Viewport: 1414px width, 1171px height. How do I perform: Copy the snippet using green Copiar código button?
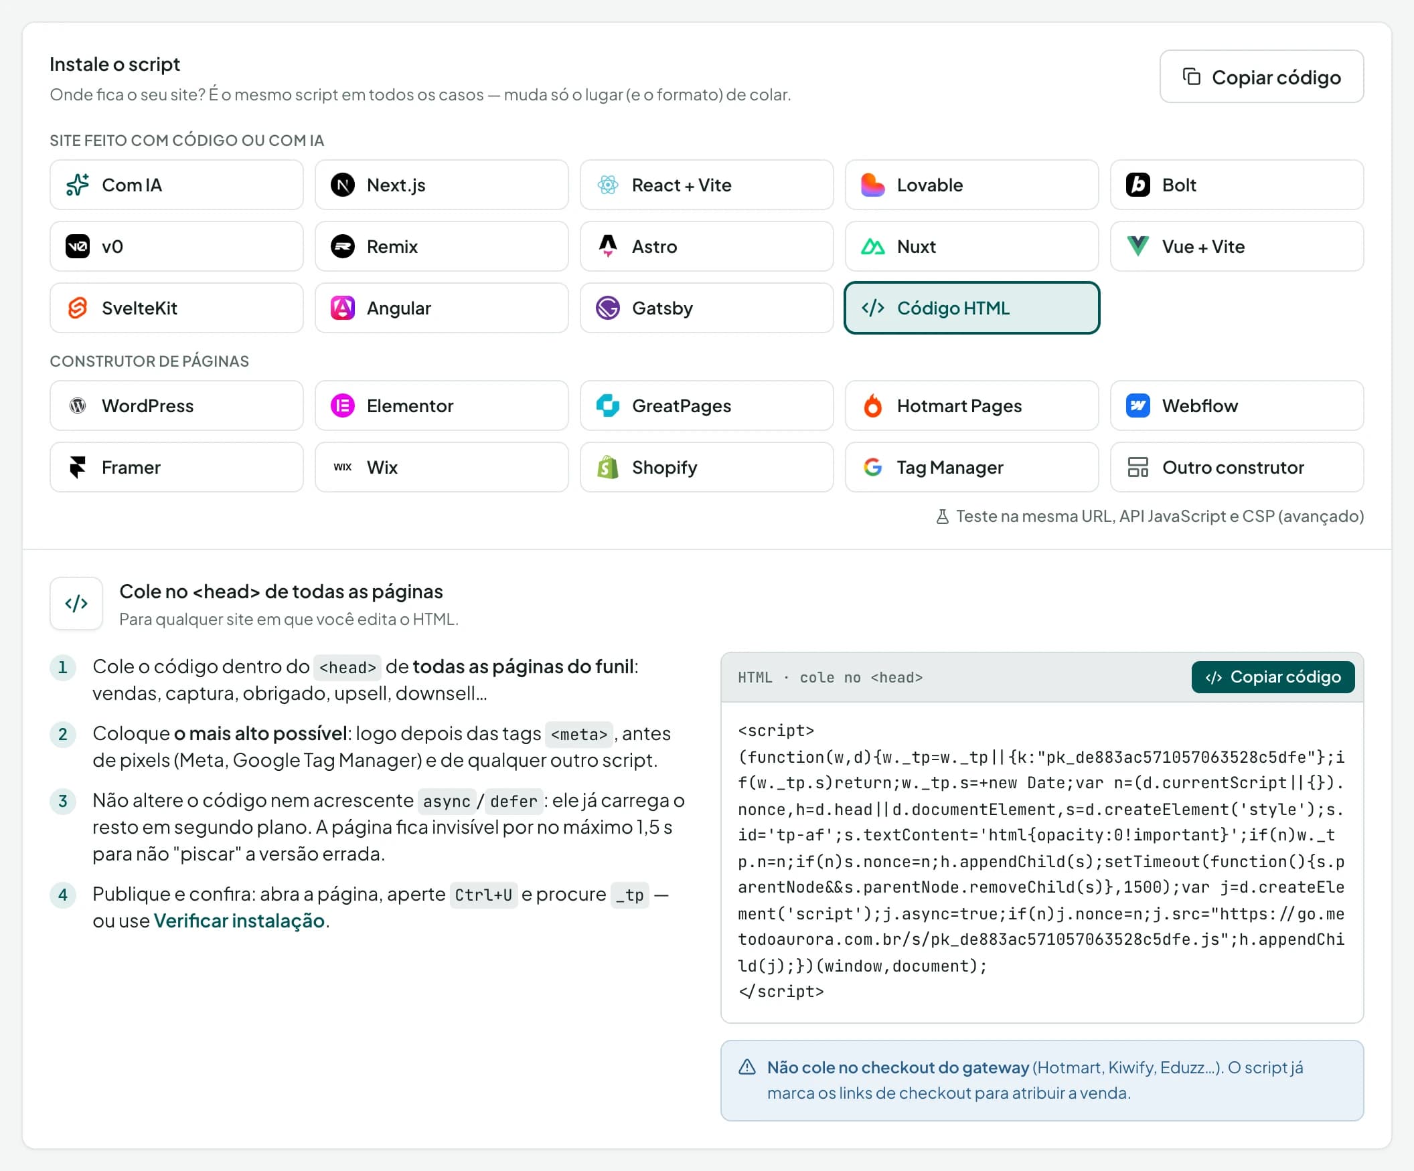point(1273,677)
